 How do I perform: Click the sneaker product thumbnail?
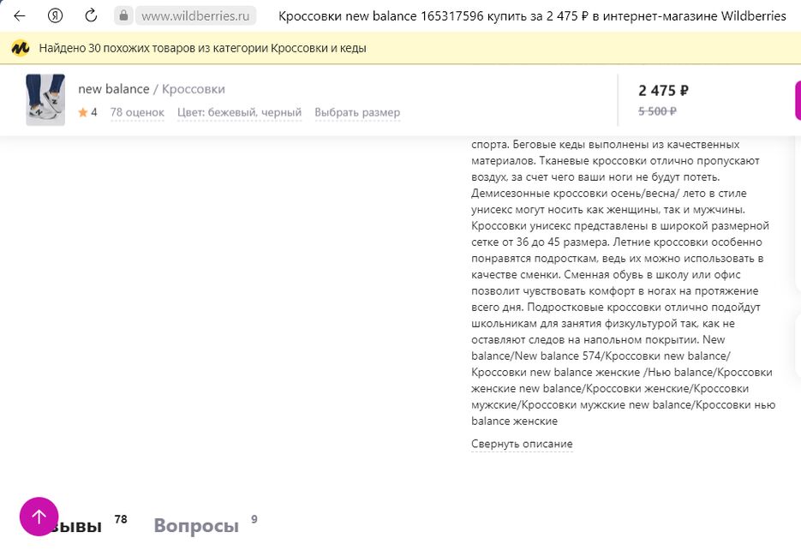(45, 99)
